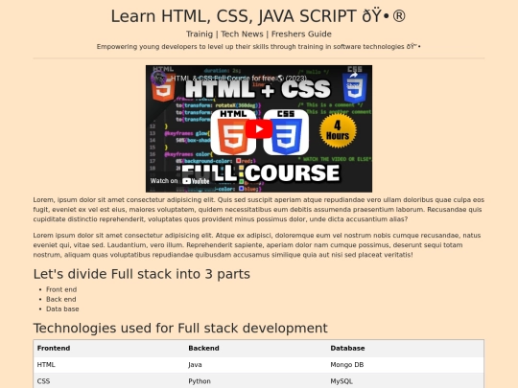Click the Front end list item
The width and height of the screenshot is (518, 388).
click(x=61, y=289)
